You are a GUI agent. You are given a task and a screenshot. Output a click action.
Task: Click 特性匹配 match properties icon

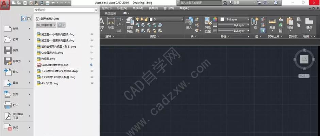tap(208, 25)
